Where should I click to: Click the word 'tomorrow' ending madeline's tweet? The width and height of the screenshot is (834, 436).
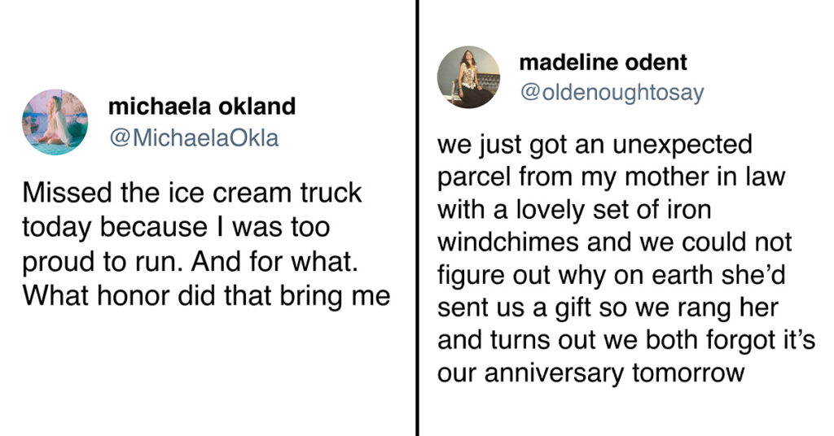[x=688, y=373]
